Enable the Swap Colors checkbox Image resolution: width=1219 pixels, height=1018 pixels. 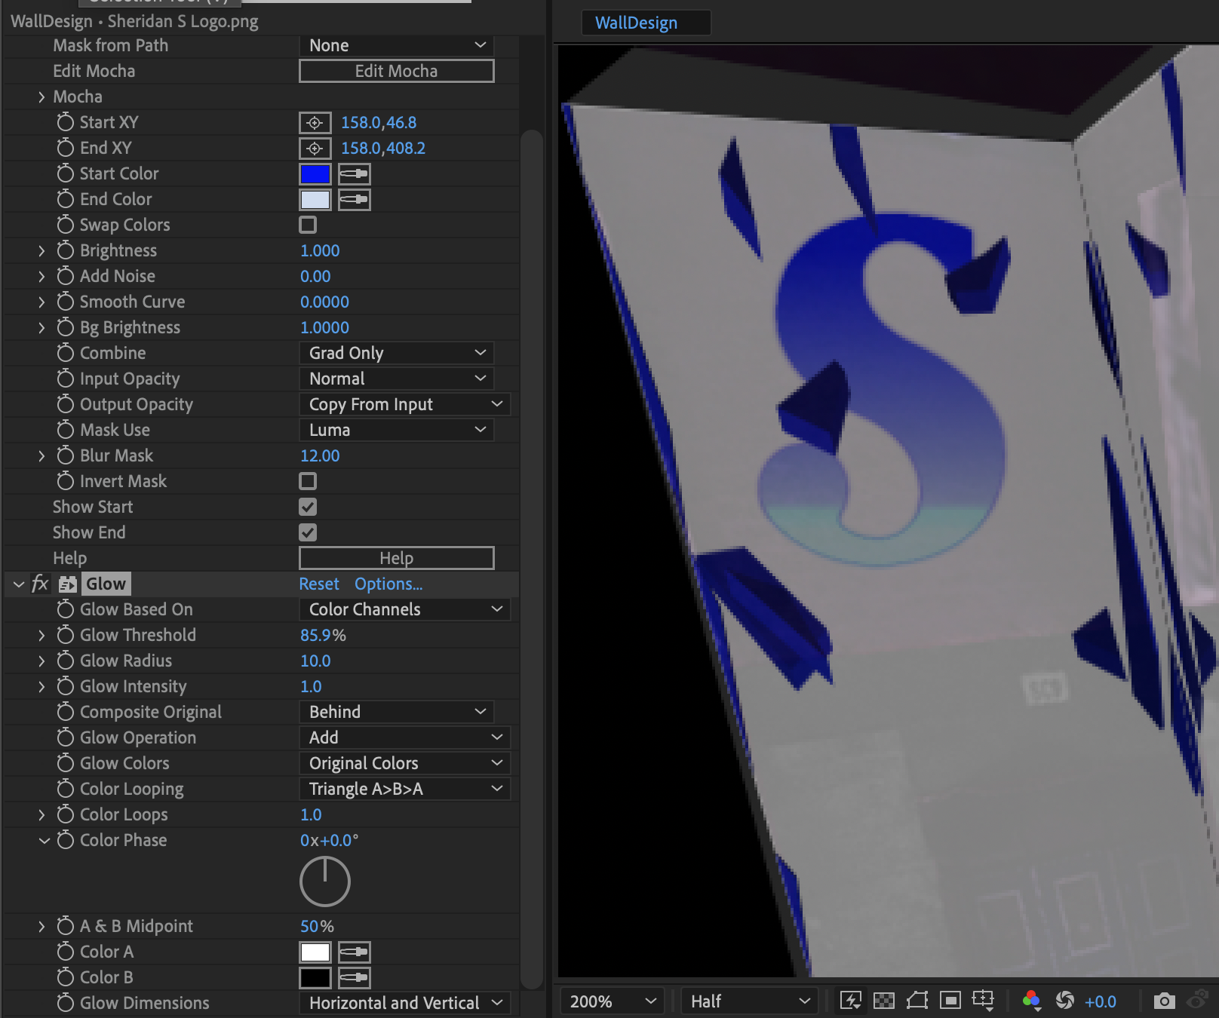pyautogui.click(x=308, y=225)
